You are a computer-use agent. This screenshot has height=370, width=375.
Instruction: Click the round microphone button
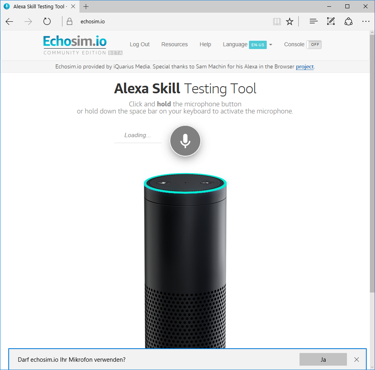point(185,141)
